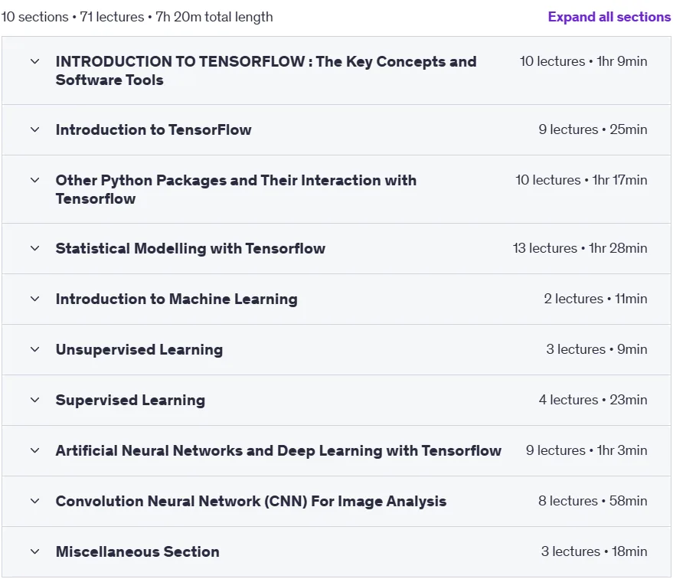This screenshot has width=673, height=579.
Task: Open the Statistical Modelling with Tensorflow title
Action: tap(191, 248)
